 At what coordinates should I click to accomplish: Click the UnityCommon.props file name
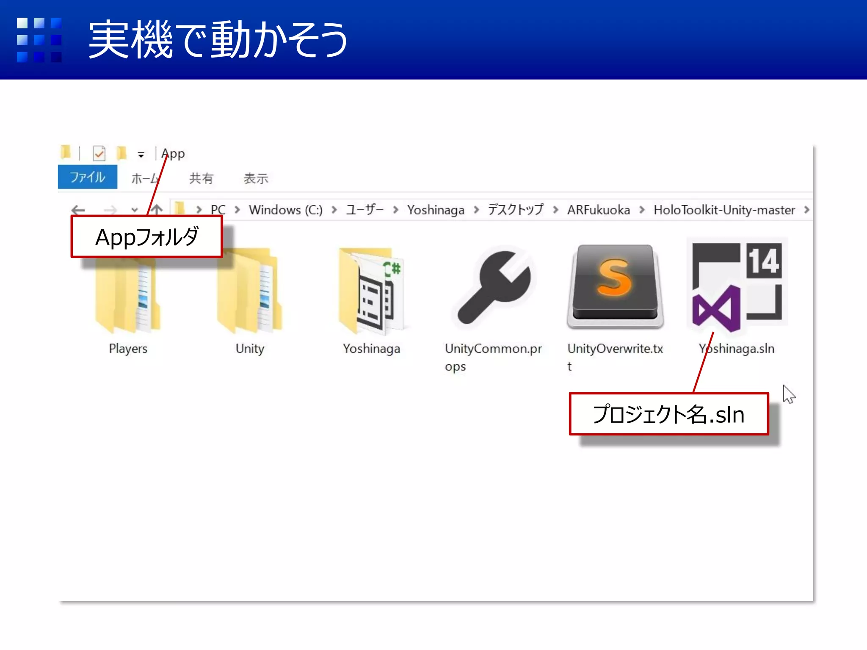(x=493, y=357)
